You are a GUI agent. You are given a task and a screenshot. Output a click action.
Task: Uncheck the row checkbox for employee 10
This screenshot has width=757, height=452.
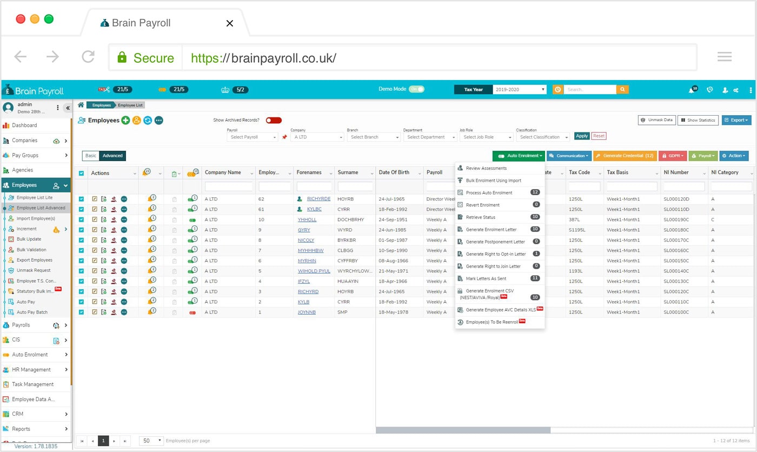click(82, 220)
